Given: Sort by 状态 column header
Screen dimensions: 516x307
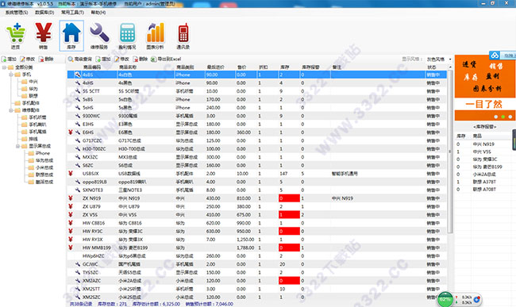Looking at the screenshot, I should (x=432, y=67).
